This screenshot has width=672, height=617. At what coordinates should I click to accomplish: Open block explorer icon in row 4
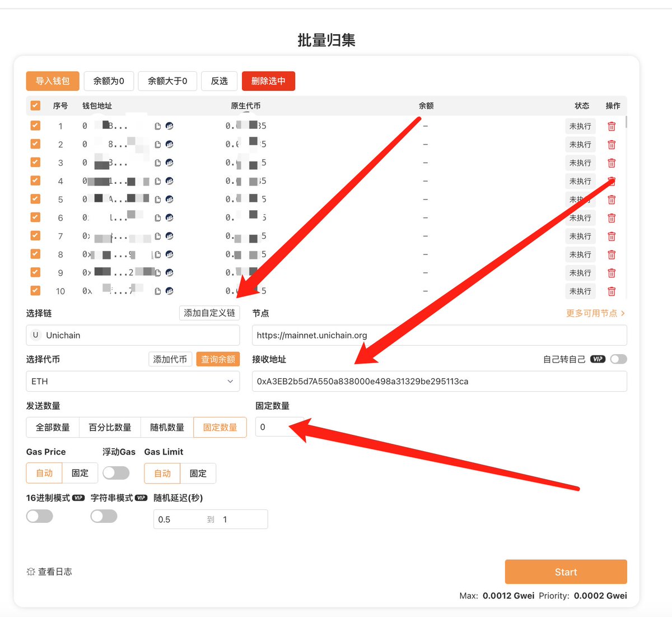pos(169,181)
